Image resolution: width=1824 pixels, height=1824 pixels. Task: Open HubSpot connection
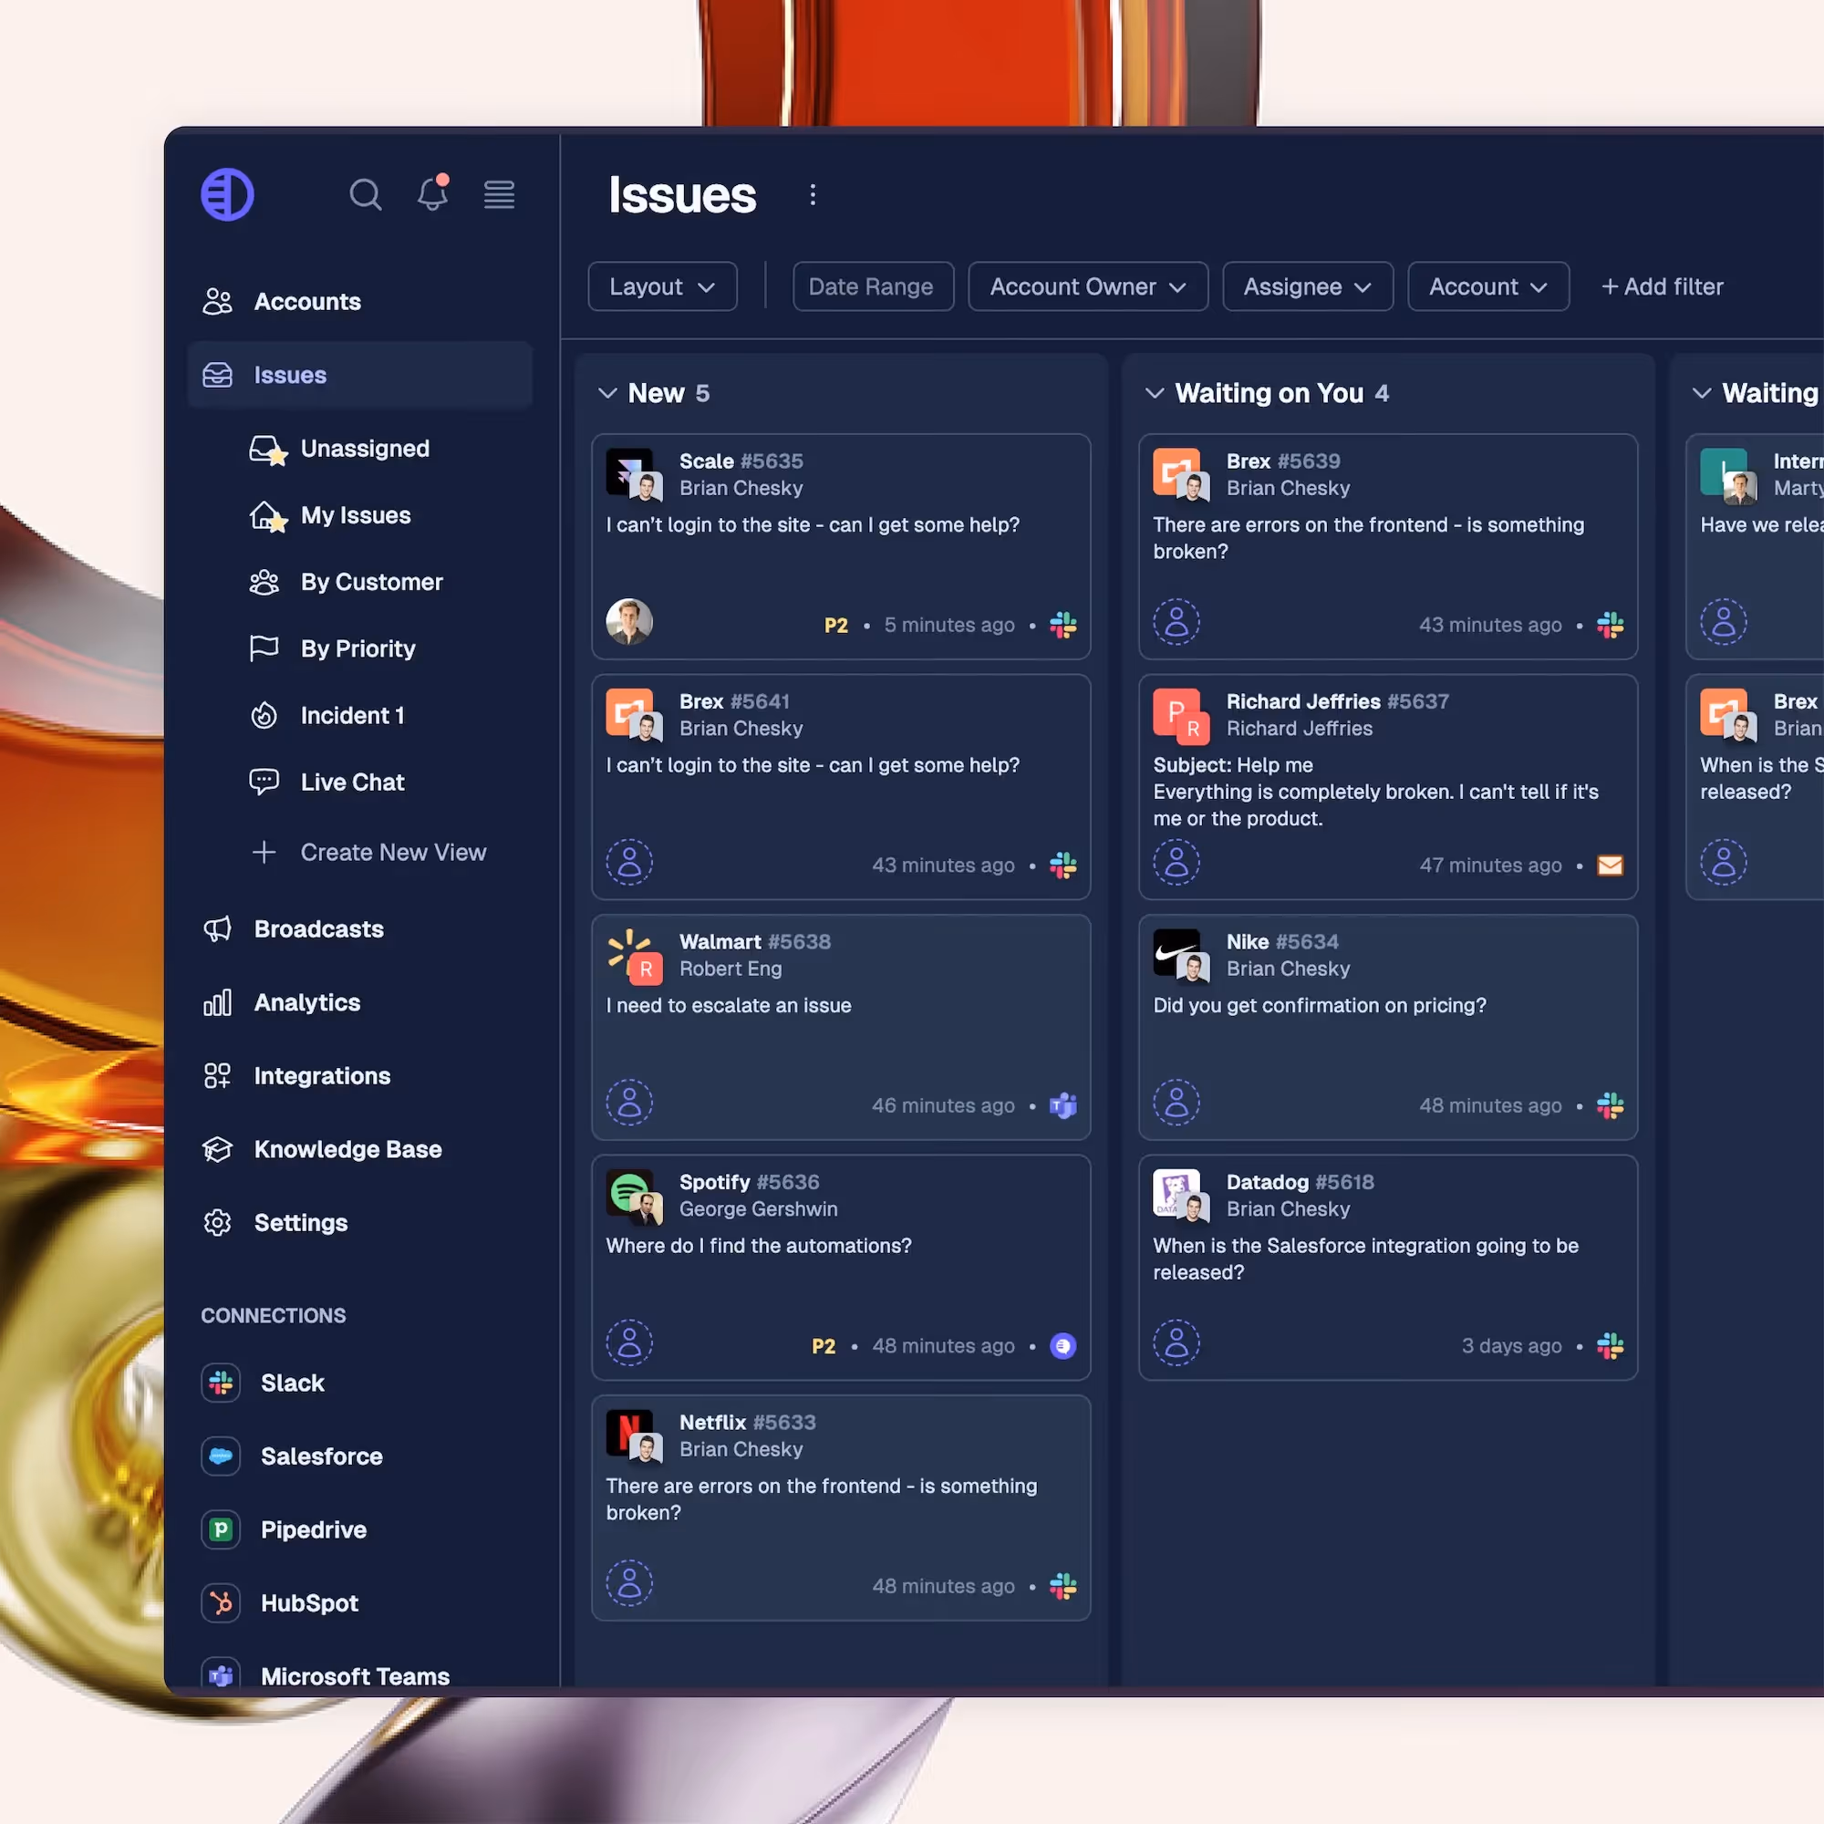pyautogui.click(x=279, y=1603)
